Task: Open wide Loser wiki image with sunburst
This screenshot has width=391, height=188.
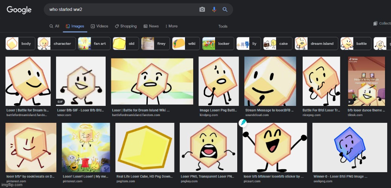Action: pyautogui.click(x=152, y=81)
